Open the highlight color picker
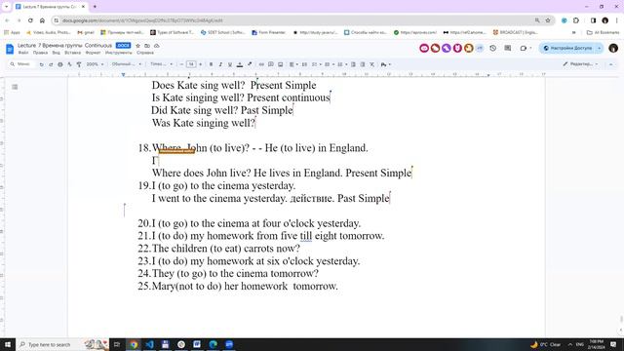The width and height of the screenshot is (624, 351). pyautogui.click(x=250, y=64)
